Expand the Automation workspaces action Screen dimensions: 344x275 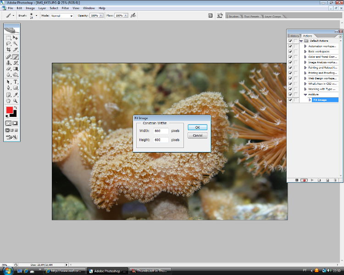pos(305,46)
